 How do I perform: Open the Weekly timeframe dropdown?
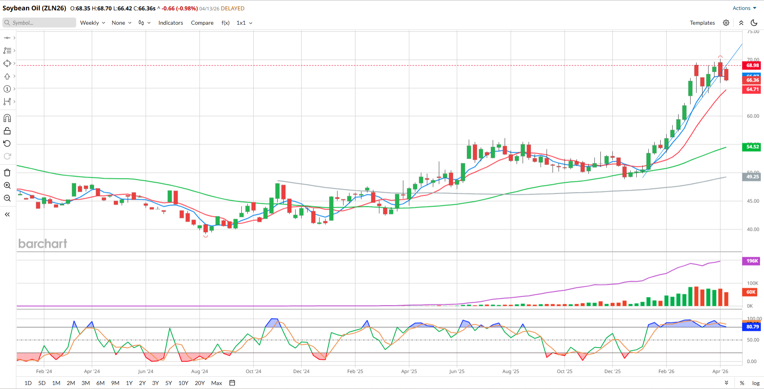(93, 23)
